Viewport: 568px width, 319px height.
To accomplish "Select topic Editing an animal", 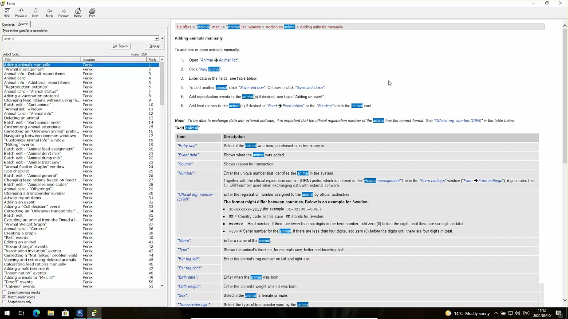I will [x=20, y=242].
